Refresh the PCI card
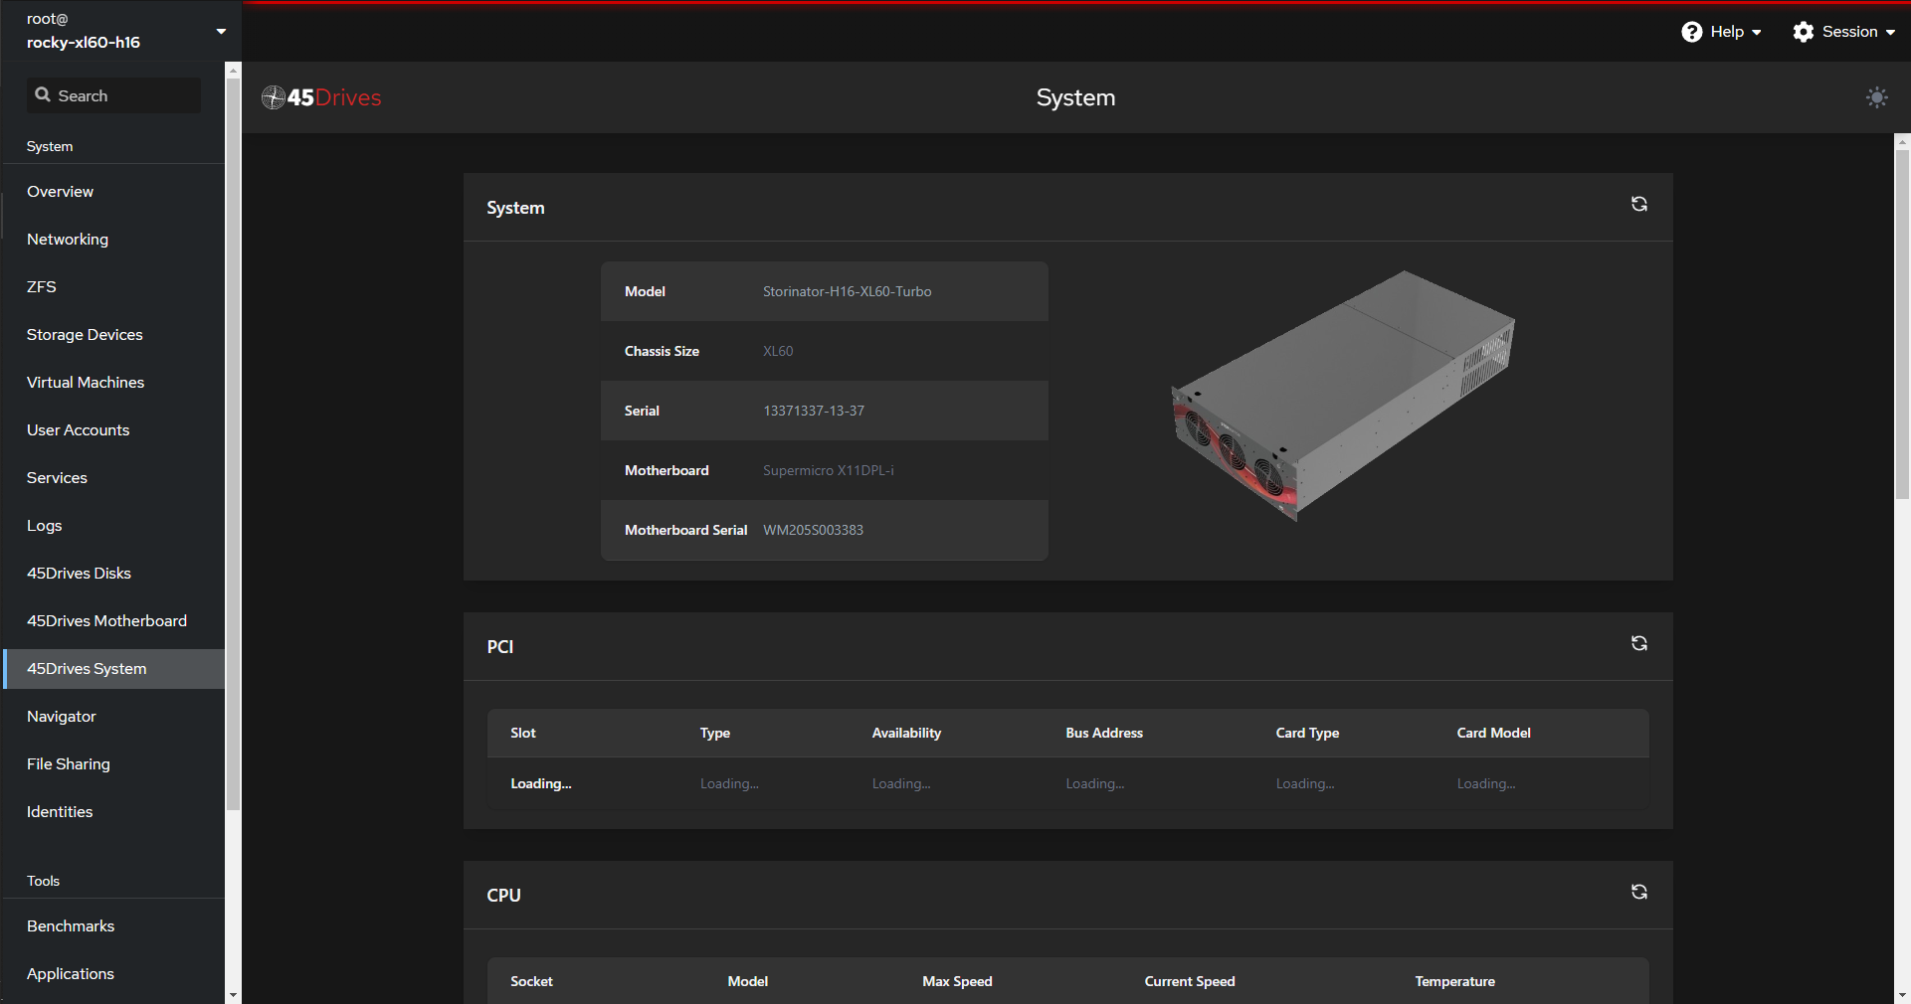 (x=1638, y=643)
